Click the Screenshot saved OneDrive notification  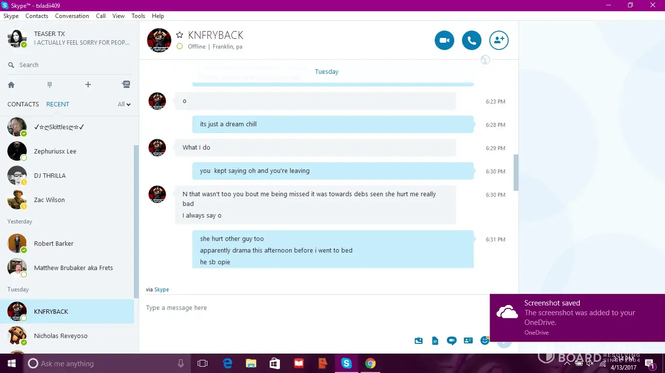577,318
